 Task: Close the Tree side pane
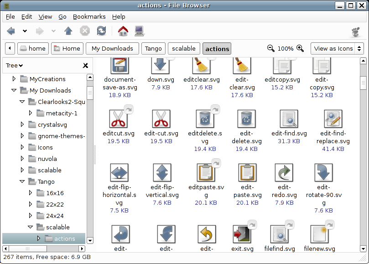click(x=85, y=65)
